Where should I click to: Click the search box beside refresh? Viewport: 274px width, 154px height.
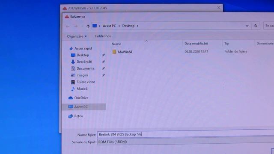pos(269,26)
